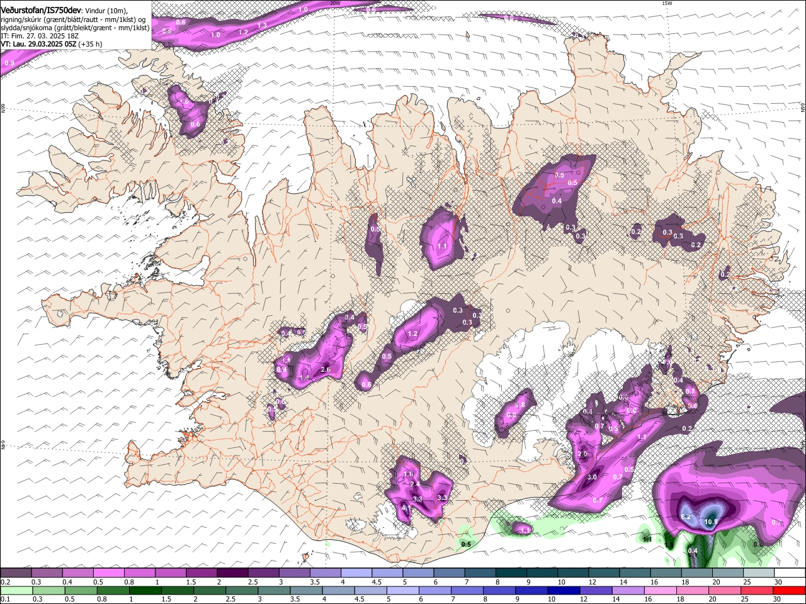Pick bottom-row green swatch labeled 0.5
This screenshot has width=806, height=604.
pos(81,590)
